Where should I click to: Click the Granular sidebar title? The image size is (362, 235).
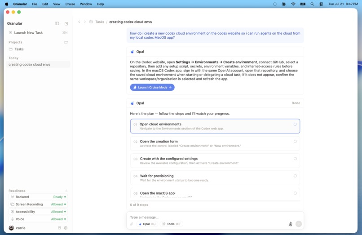(x=15, y=23)
